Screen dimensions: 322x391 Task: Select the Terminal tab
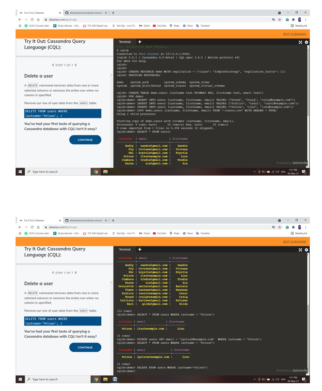point(125,42)
